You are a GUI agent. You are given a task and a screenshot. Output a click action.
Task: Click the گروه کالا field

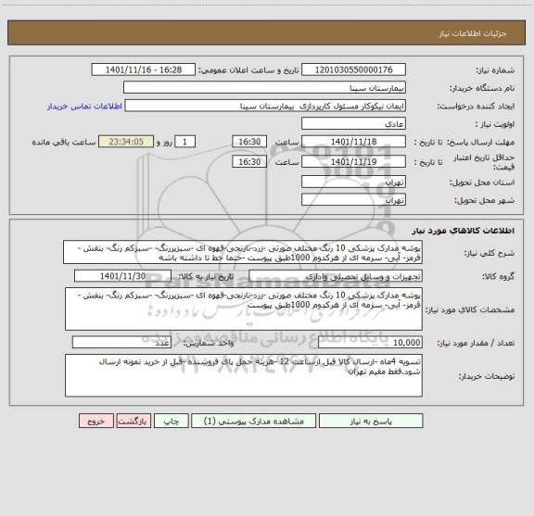click(336, 276)
